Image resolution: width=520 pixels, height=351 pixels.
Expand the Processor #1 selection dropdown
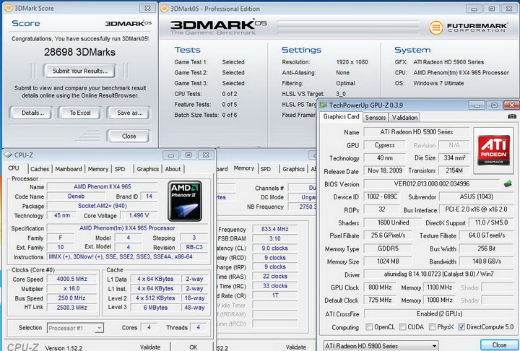76,328
